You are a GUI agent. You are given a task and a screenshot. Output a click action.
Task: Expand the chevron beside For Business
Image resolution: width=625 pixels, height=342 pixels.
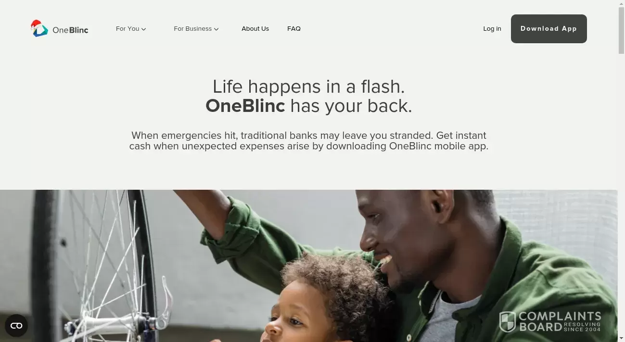(x=216, y=29)
